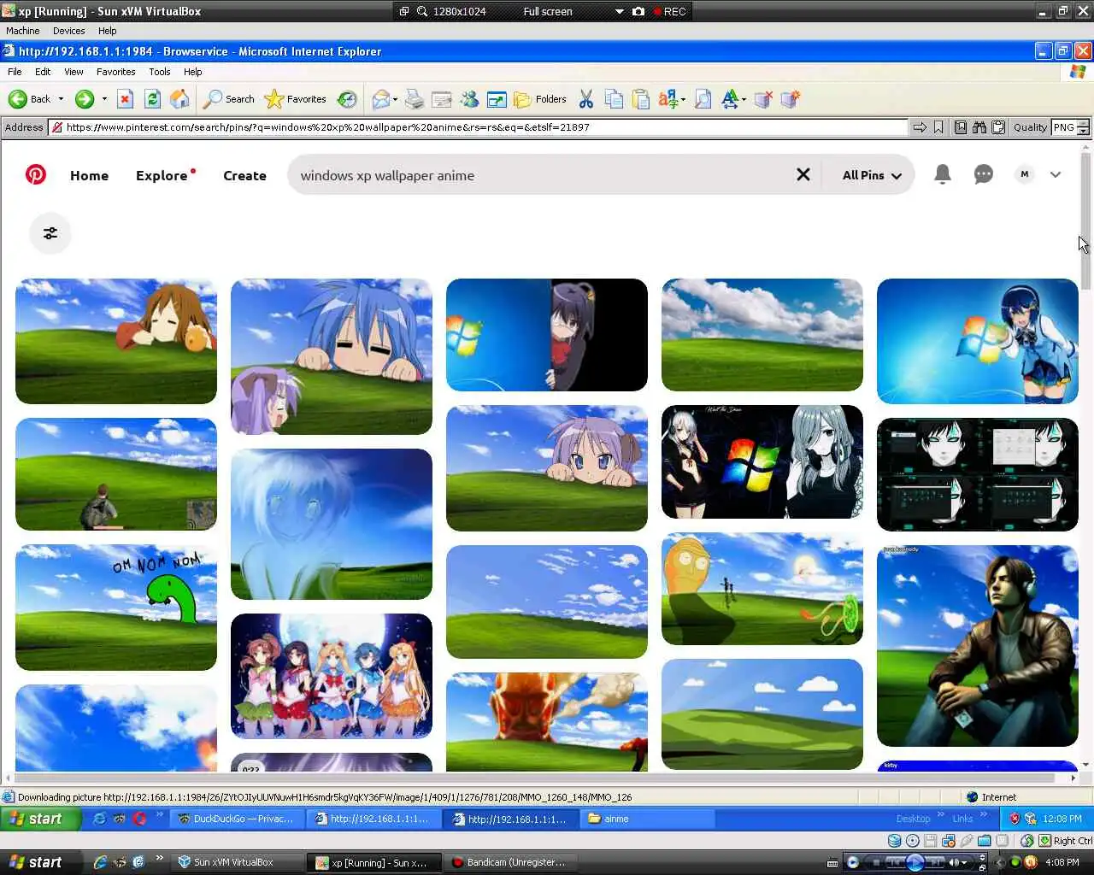Viewport: 1094px width, 875px height.
Task: Stop loading with the red X icon
Action: pos(125,99)
